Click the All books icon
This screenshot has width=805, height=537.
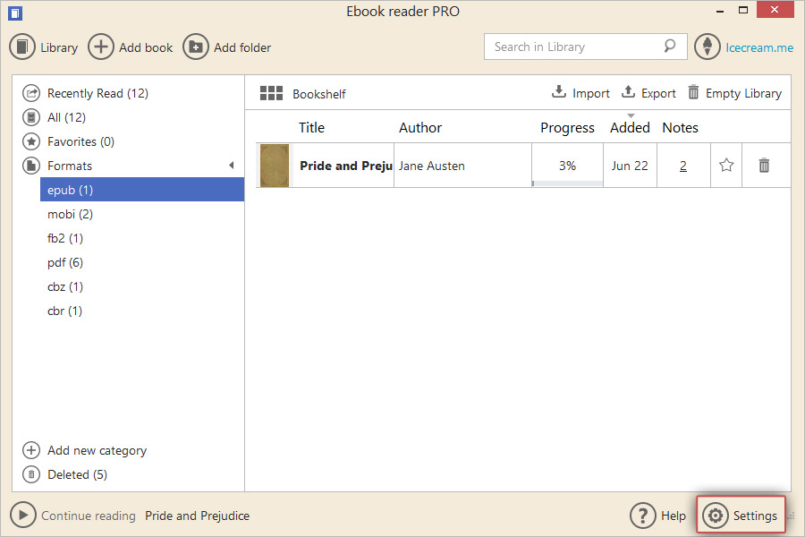click(x=31, y=117)
